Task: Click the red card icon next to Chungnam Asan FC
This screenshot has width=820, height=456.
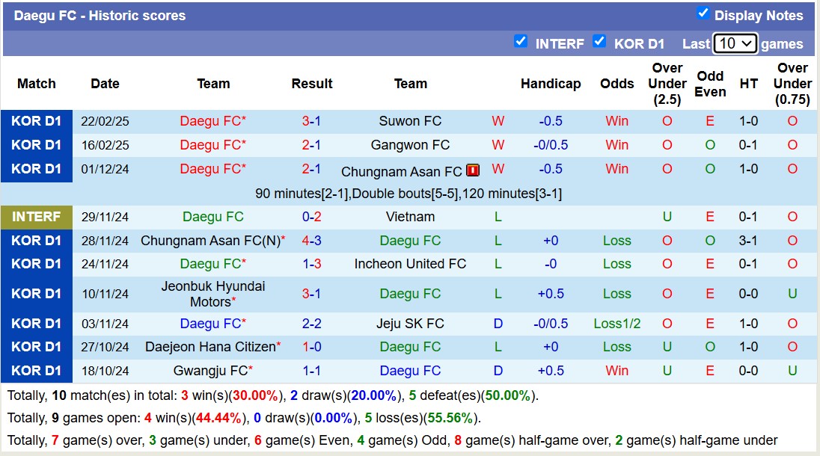Action: coord(472,170)
